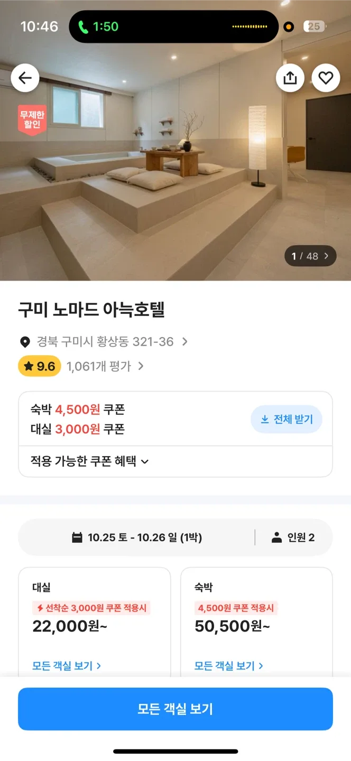Screen dimensions: 351x761
Task: Tap the back arrow button
Action: pos(25,78)
